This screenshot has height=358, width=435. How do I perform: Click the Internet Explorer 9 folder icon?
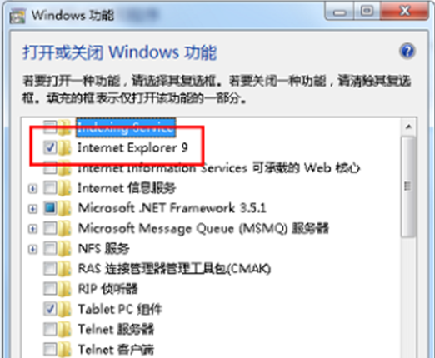pyautogui.click(x=64, y=147)
